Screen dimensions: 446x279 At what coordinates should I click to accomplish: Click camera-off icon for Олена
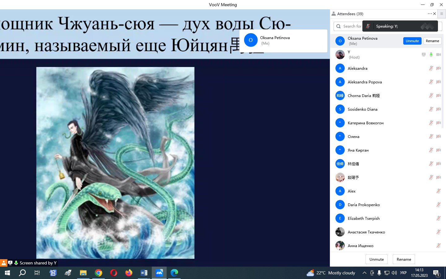(439, 136)
